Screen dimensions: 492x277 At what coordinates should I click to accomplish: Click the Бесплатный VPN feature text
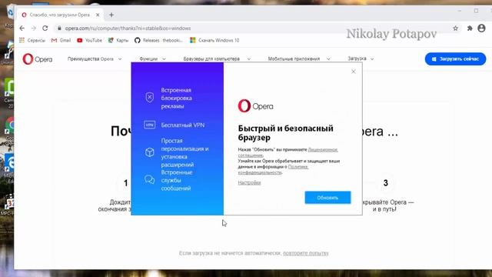183,125
